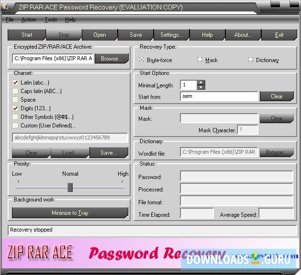
Task: Click the High end of the Priority slider
Action: [x=122, y=188]
